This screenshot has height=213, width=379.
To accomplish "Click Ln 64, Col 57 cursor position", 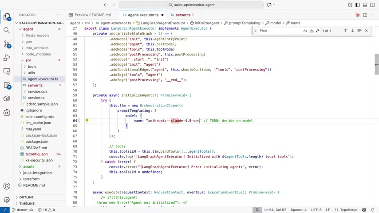I will click(x=275, y=210).
